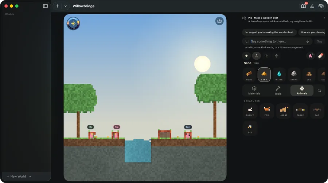Toggle the left sidebar panel
The height and width of the screenshot is (183, 328).
46,6
